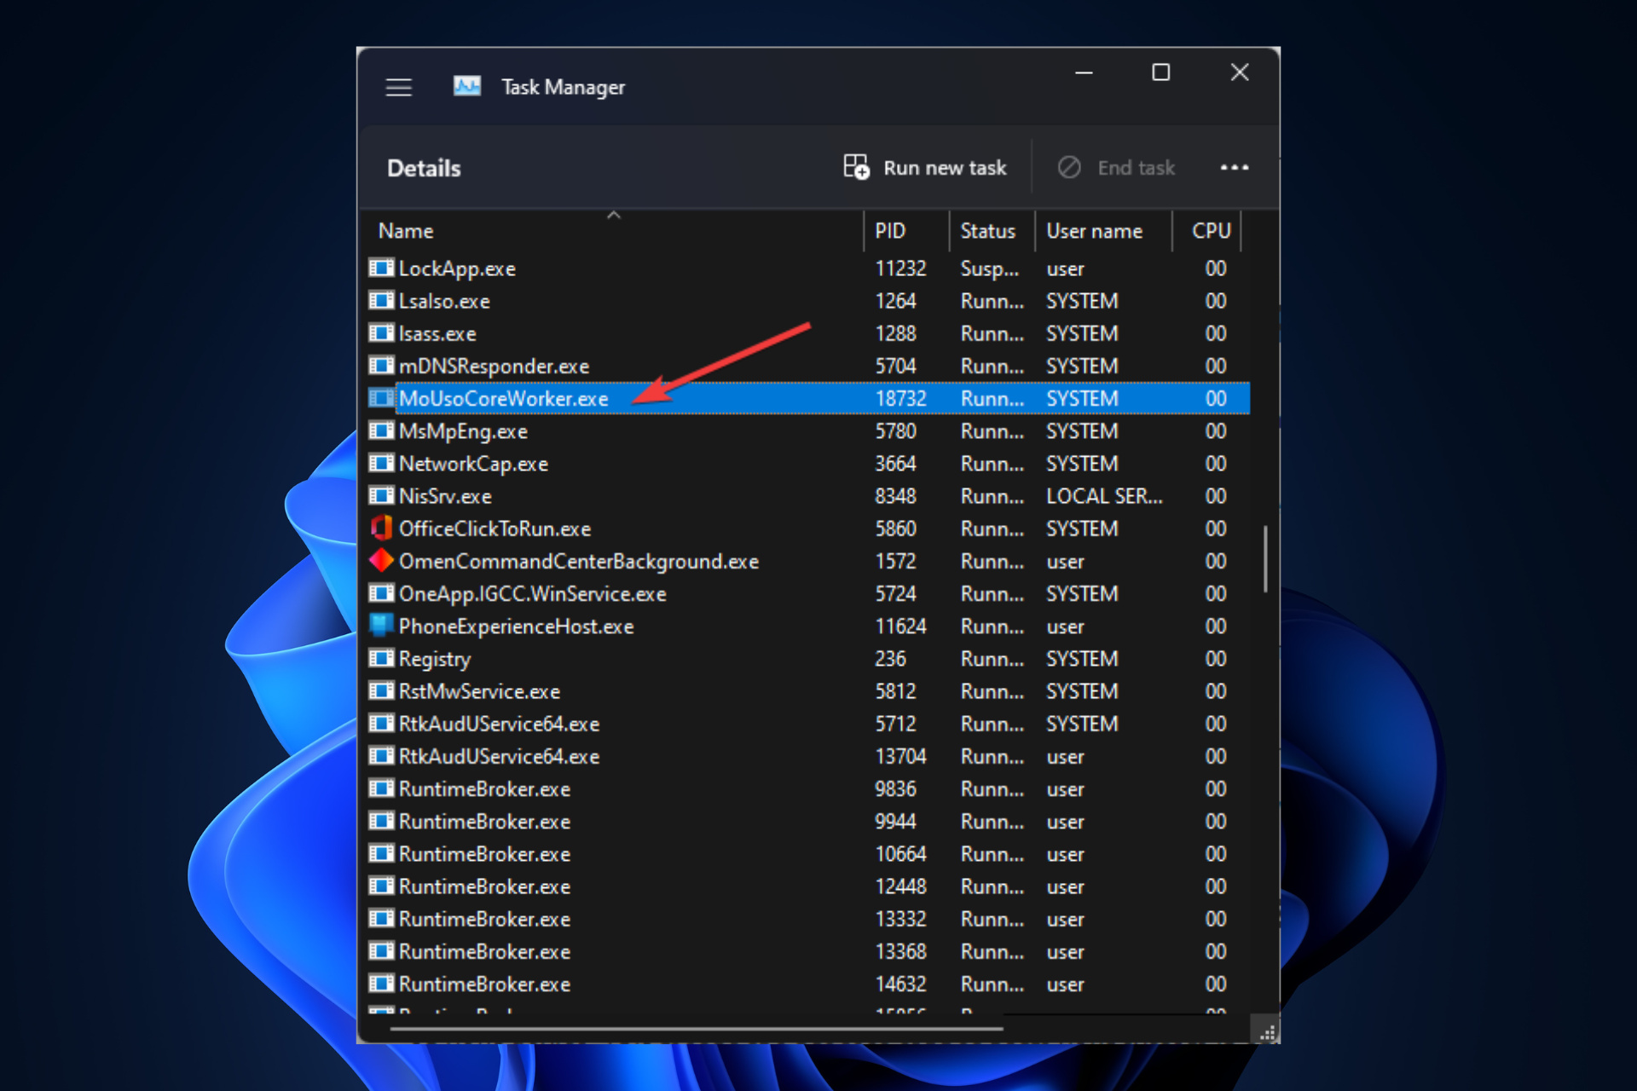Click the LOCAL SER... user name cell
1637x1091 pixels.
(x=1104, y=496)
